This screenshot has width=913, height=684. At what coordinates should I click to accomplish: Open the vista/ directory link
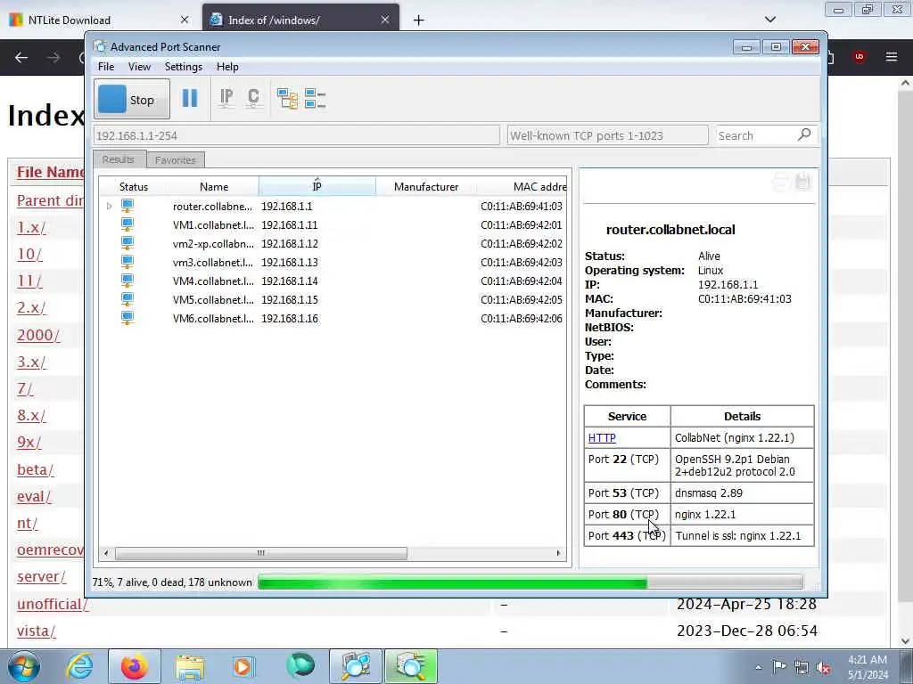pyautogui.click(x=37, y=631)
